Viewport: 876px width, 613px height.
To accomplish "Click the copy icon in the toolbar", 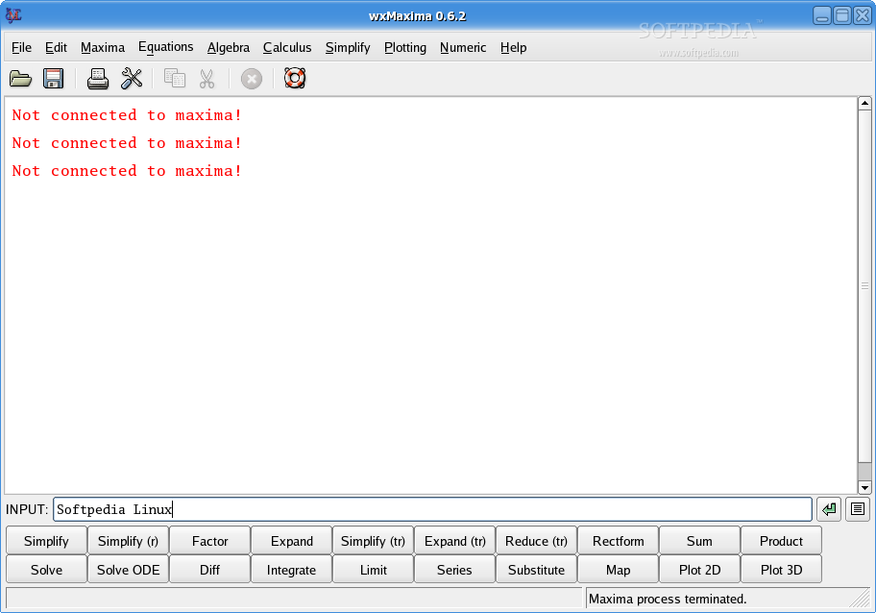I will (174, 78).
